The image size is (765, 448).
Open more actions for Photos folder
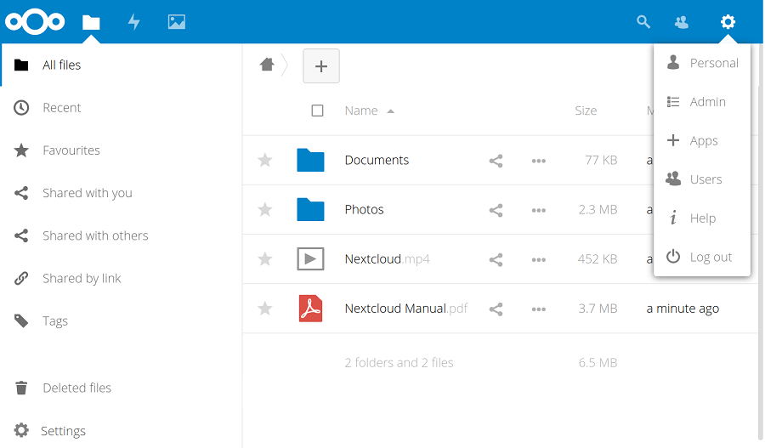tap(538, 210)
